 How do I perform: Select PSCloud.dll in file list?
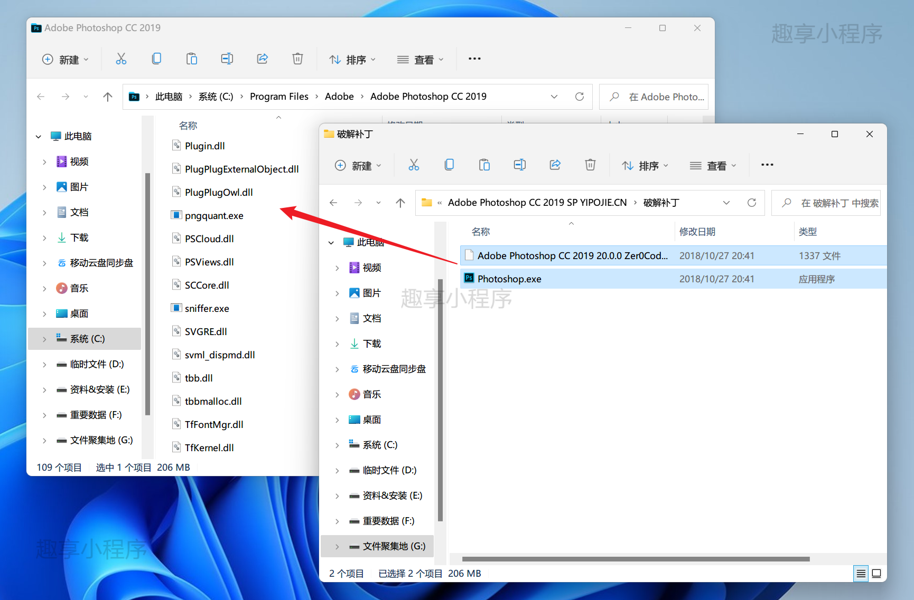click(209, 239)
